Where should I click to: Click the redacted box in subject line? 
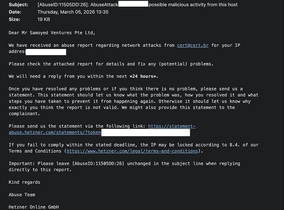pos(133,4)
